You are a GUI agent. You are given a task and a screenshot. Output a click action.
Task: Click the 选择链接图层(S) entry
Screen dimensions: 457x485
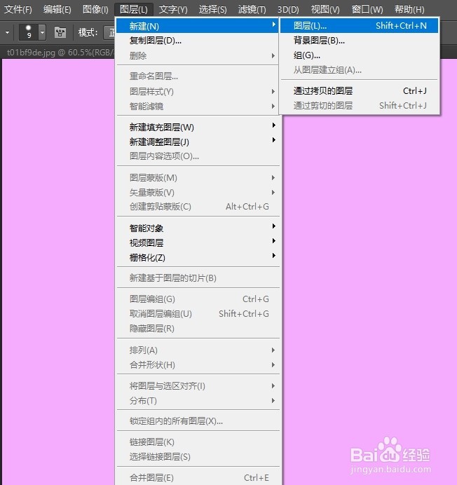pyautogui.click(x=198, y=457)
